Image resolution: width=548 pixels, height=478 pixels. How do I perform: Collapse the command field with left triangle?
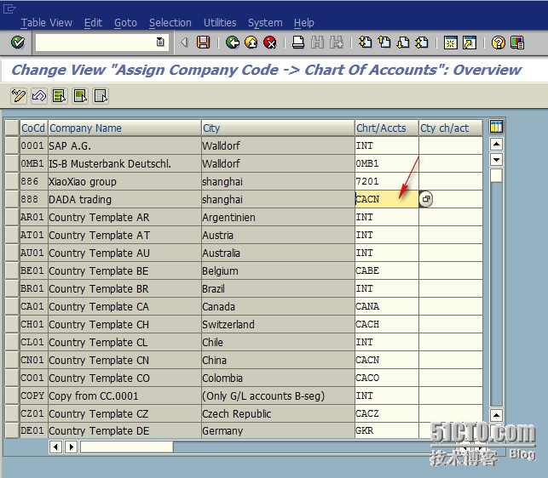(x=184, y=43)
